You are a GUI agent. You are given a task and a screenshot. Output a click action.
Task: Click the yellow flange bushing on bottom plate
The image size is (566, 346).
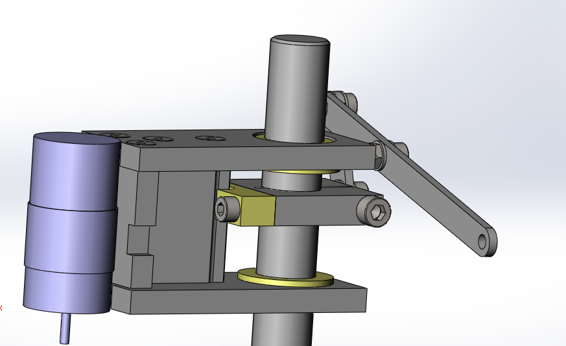pyautogui.click(x=285, y=279)
